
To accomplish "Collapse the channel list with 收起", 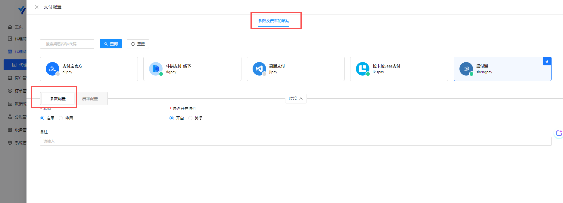I will pos(296,98).
